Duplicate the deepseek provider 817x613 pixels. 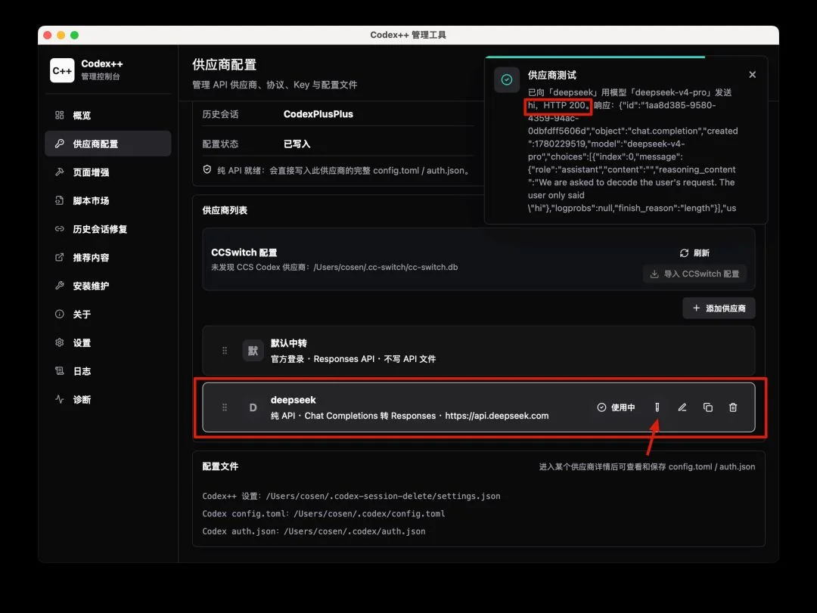click(x=707, y=407)
